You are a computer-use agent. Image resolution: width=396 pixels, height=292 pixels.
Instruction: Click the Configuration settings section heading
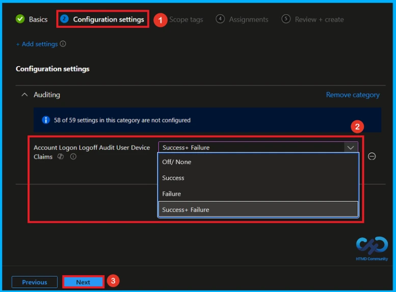pos(52,69)
